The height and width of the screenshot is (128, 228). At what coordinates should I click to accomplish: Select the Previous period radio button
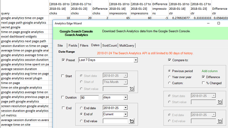click(x=169, y=71)
